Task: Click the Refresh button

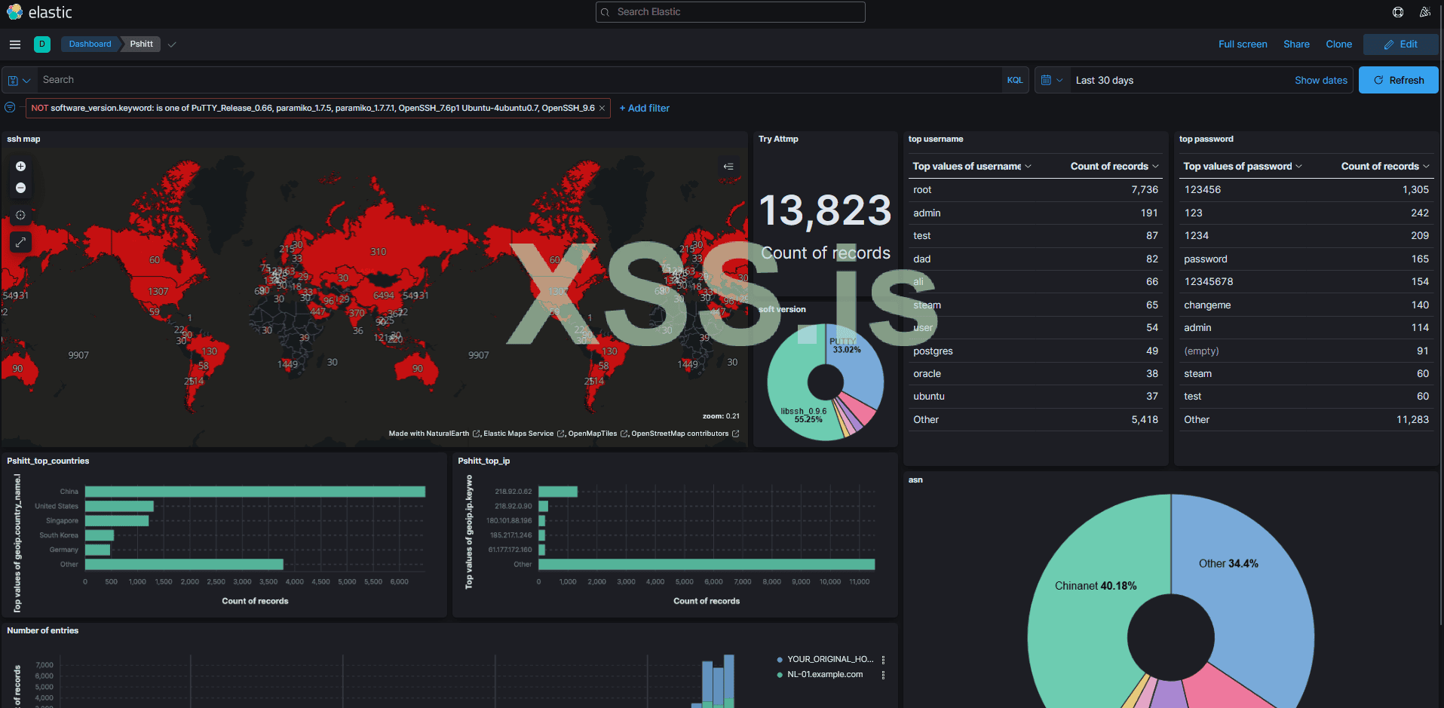Action: pyautogui.click(x=1399, y=81)
